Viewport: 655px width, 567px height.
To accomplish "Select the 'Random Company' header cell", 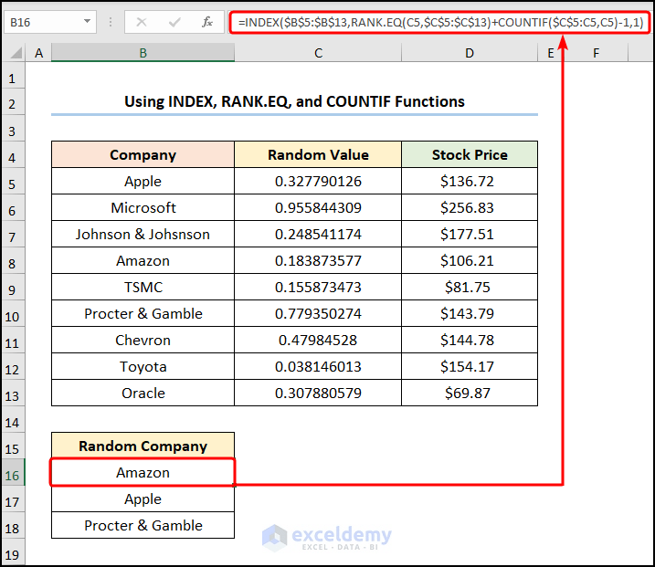I will [x=143, y=446].
